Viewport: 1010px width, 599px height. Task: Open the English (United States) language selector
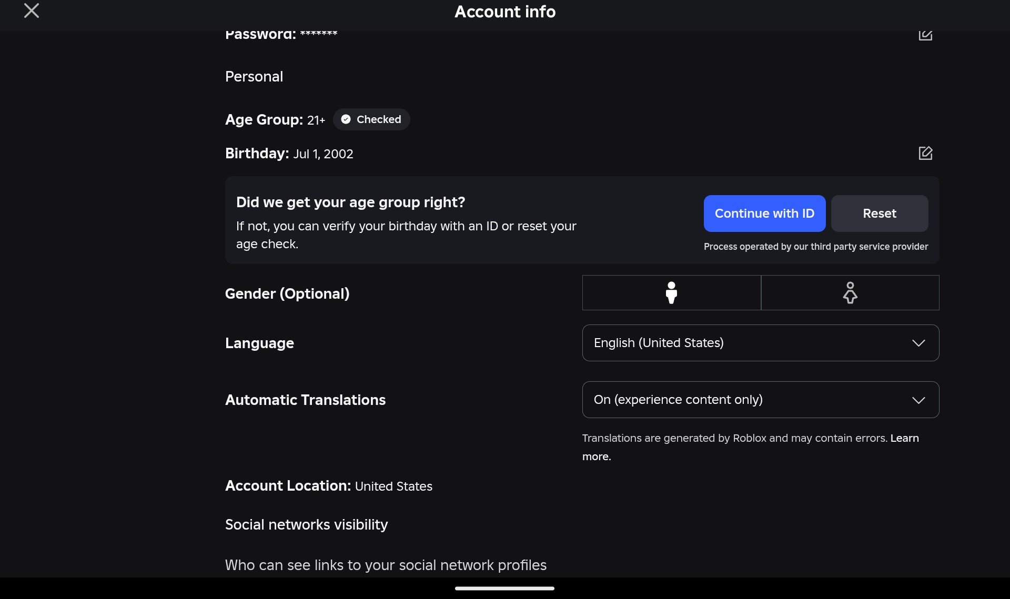point(761,343)
